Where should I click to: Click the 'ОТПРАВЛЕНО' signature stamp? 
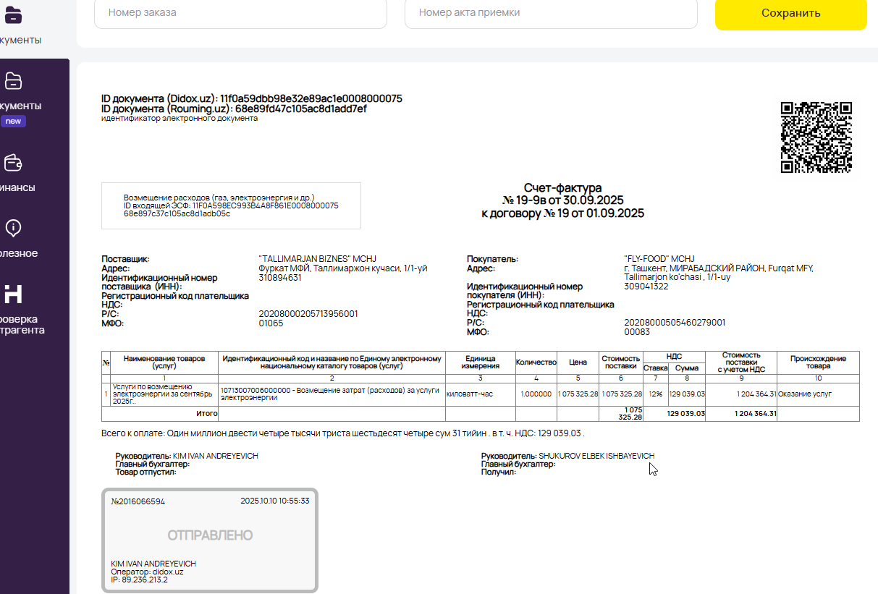pyautogui.click(x=210, y=540)
